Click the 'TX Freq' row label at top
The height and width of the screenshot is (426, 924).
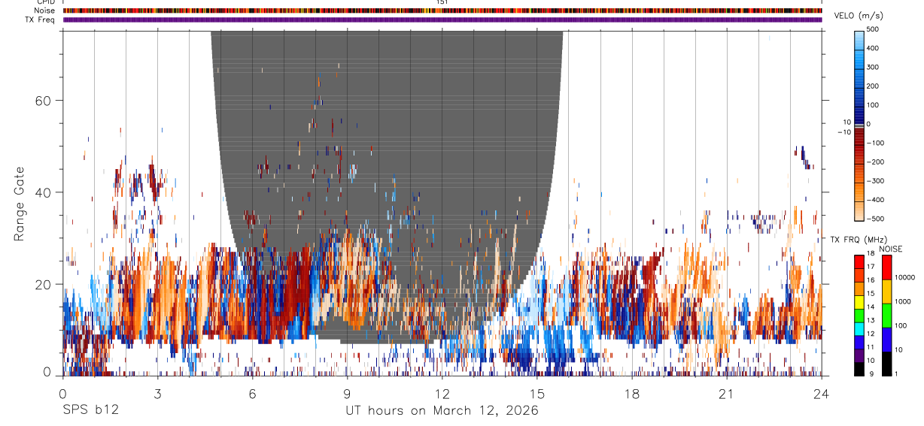pos(41,20)
